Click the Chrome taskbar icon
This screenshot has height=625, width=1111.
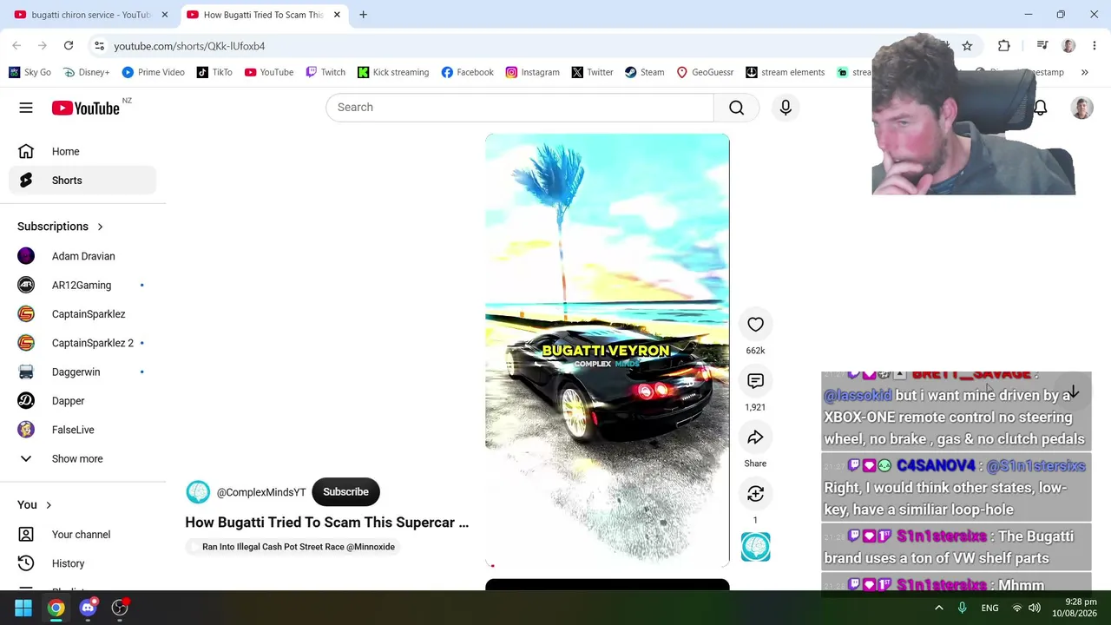point(56,608)
